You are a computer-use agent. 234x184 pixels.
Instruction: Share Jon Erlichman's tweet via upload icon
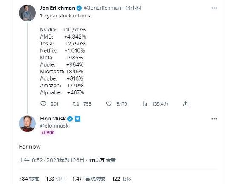(x=185, y=103)
